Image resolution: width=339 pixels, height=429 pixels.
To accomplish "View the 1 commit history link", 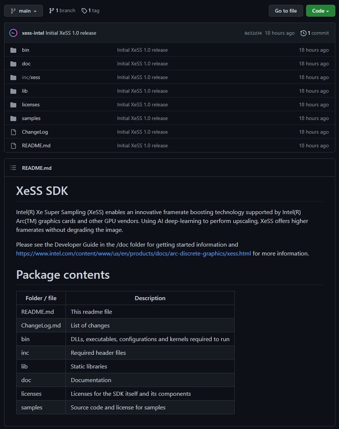I will [x=315, y=33].
